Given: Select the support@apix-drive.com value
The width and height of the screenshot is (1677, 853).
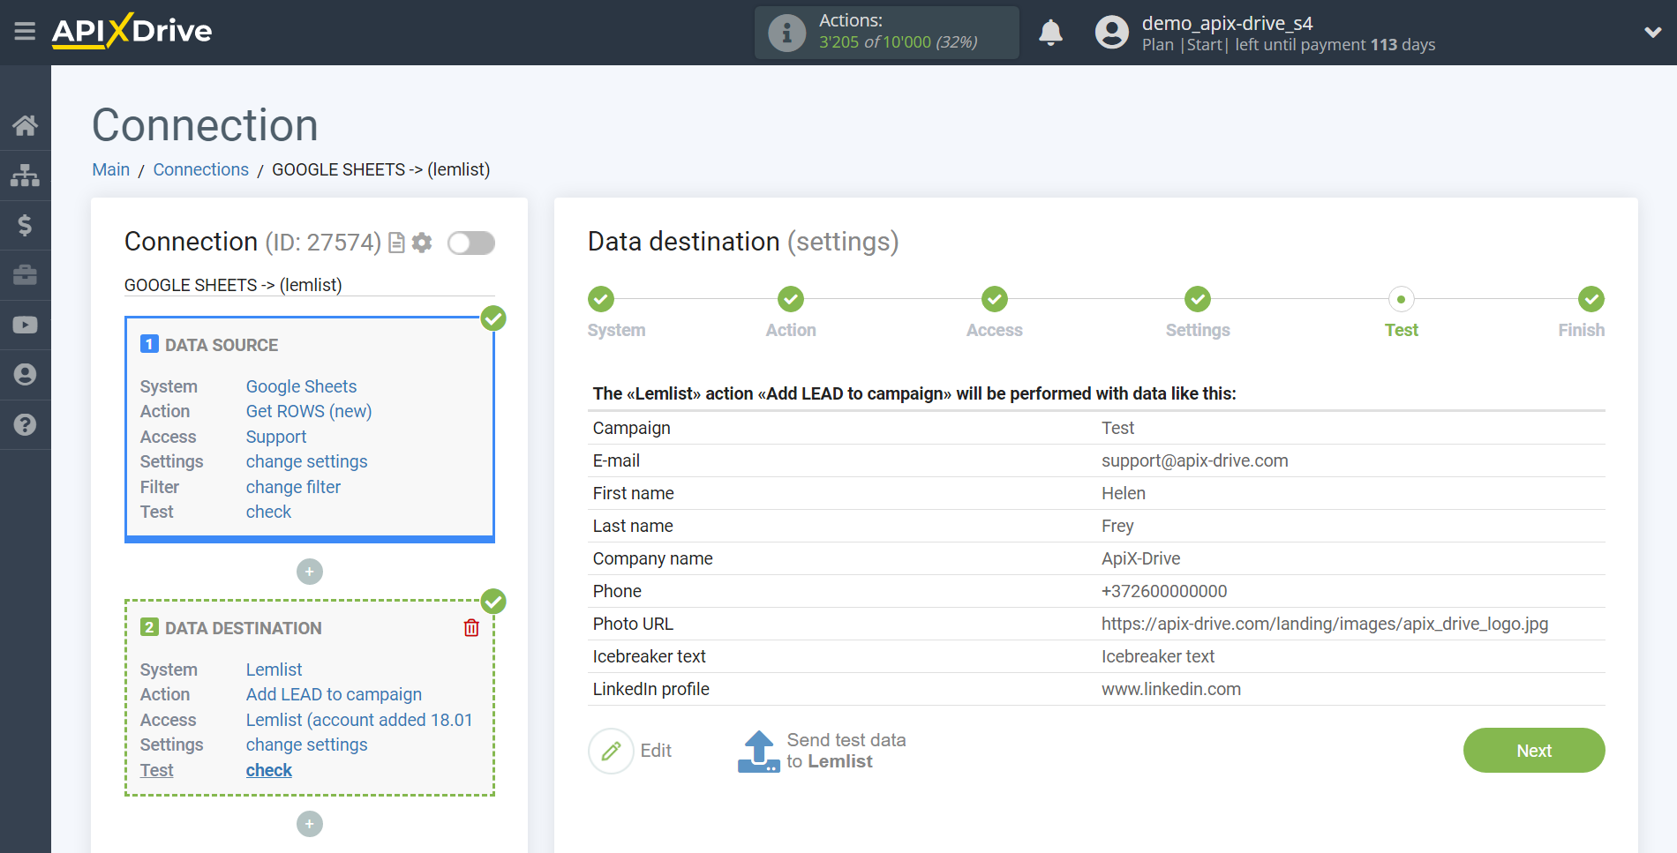Looking at the screenshot, I should click(x=1194, y=460).
